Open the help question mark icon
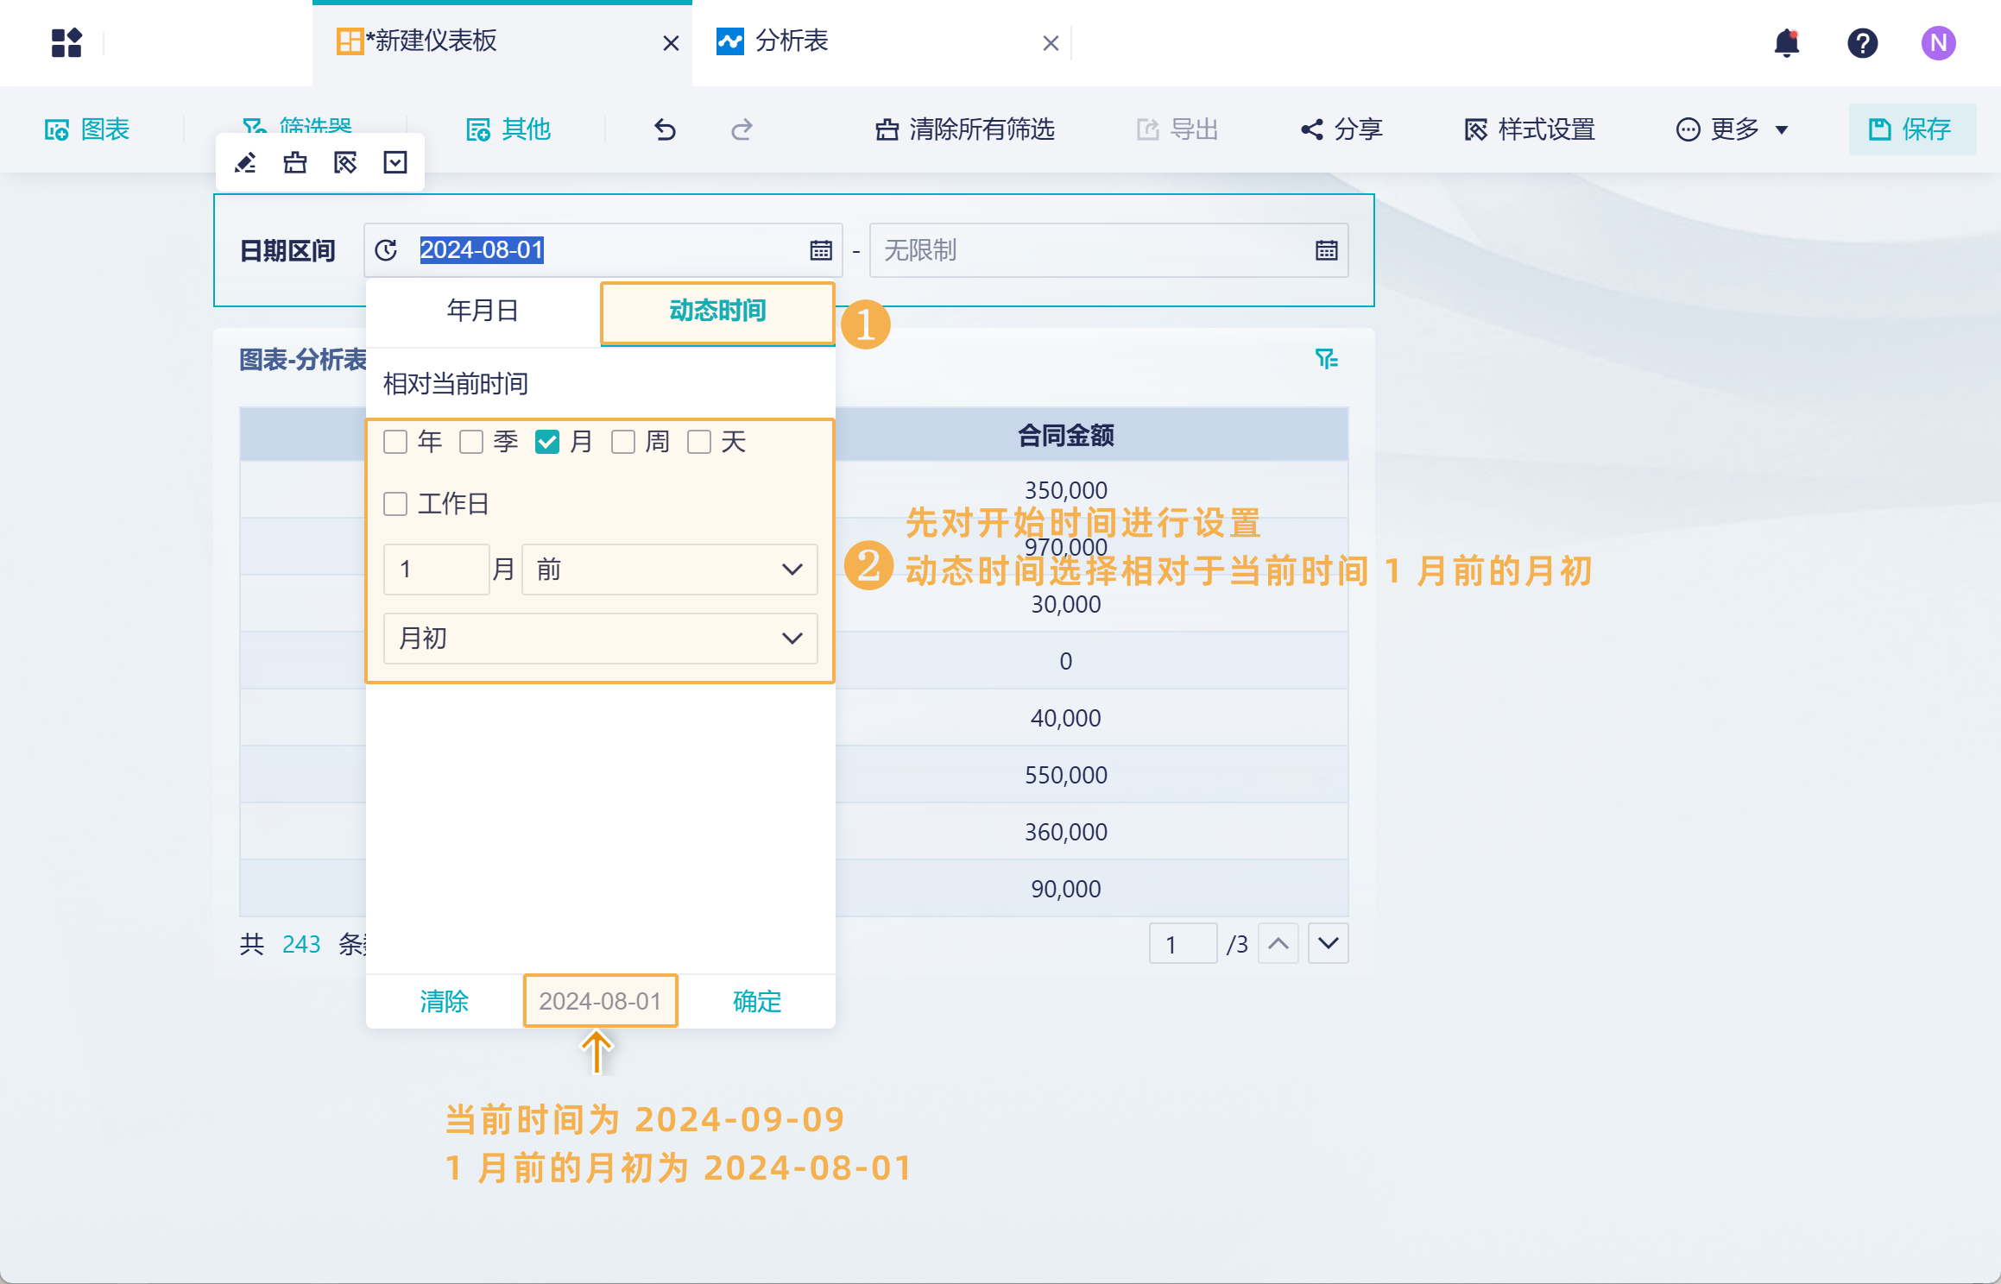 click(x=1862, y=43)
